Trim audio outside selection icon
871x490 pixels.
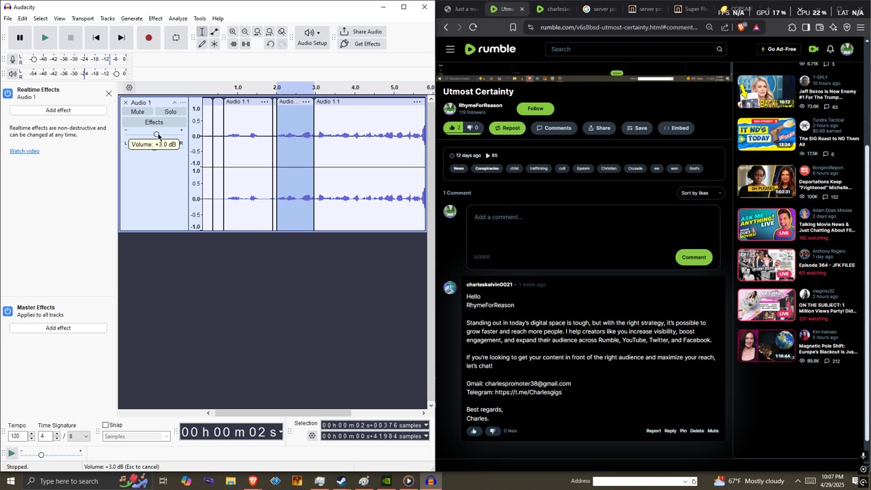tap(233, 44)
